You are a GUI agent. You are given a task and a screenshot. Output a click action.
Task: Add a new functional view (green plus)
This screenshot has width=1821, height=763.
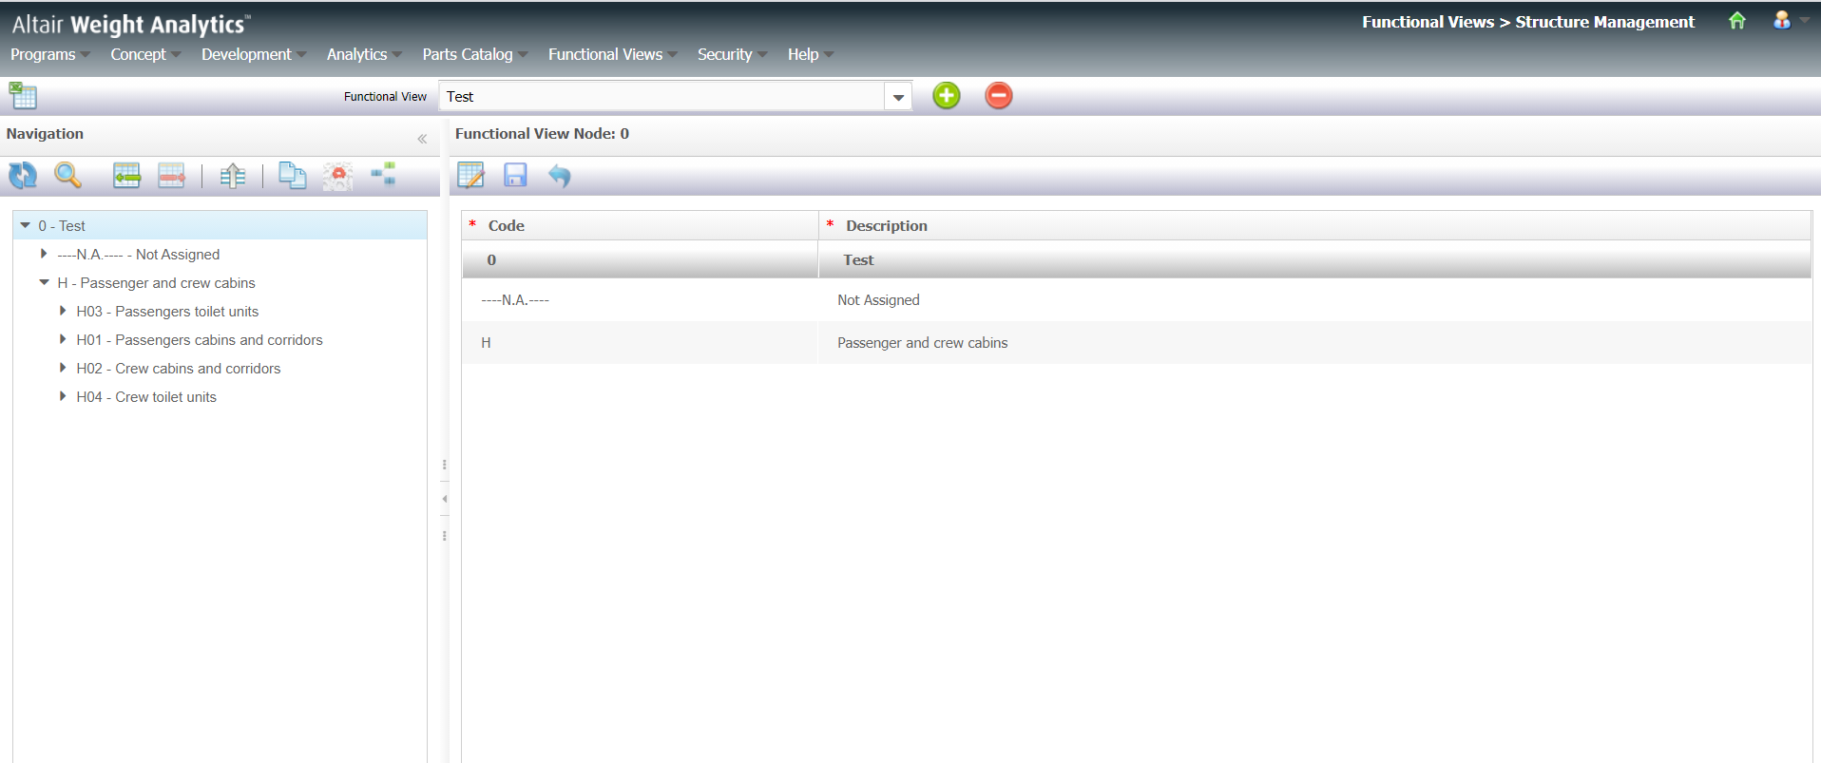tap(947, 96)
